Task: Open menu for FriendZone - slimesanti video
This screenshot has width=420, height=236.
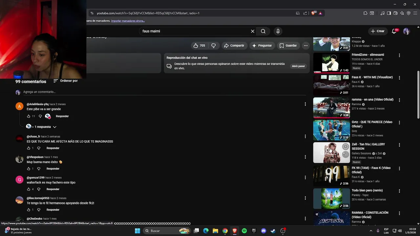Action: [399, 55]
